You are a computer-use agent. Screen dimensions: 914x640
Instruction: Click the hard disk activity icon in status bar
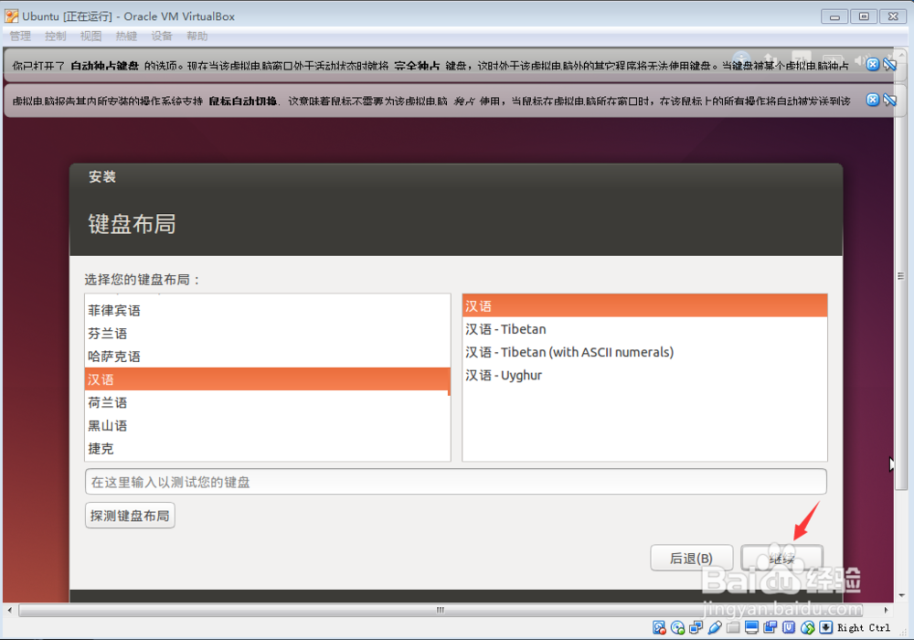657,627
